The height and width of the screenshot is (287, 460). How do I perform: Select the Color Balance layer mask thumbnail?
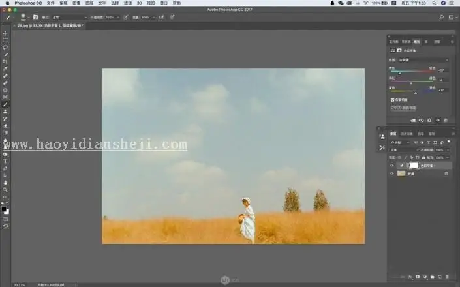[414, 166]
